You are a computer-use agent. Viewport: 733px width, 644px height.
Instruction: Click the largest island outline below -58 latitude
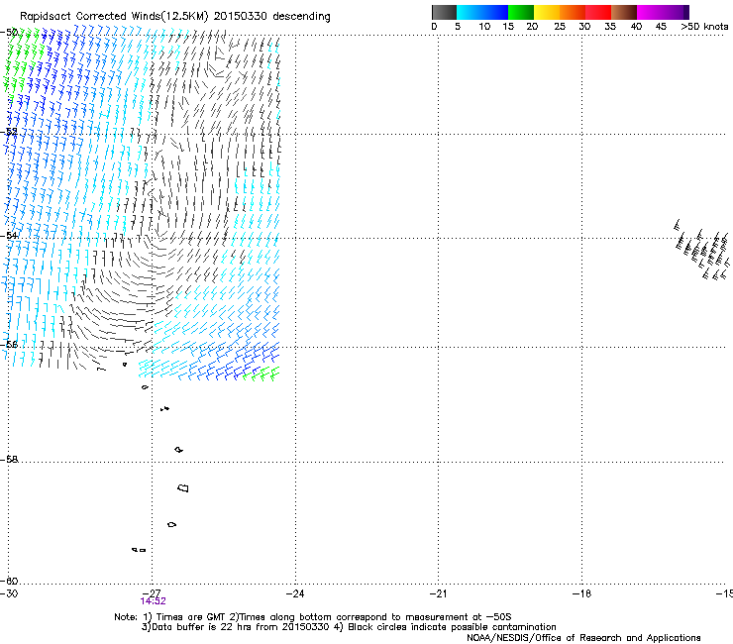[183, 487]
